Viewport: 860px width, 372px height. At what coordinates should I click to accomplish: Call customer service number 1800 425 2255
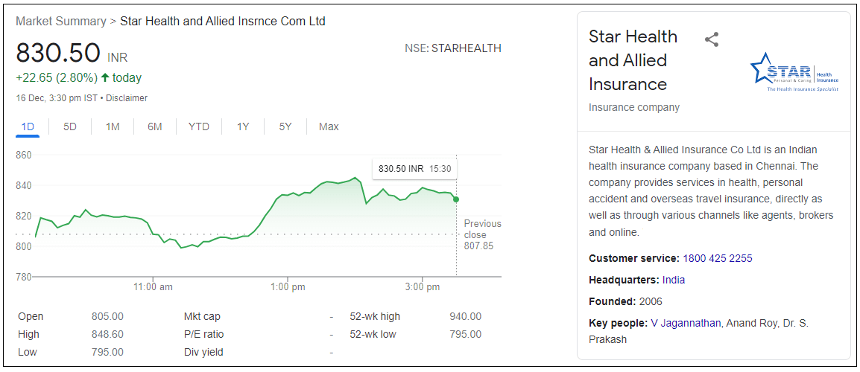pyautogui.click(x=718, y=258)
